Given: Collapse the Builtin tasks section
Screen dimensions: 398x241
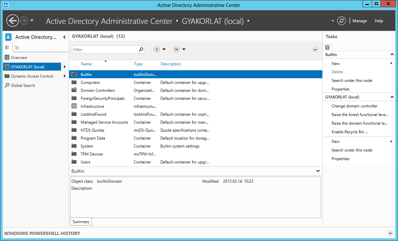Looking at the screenshot, I should tap(392, 54).
